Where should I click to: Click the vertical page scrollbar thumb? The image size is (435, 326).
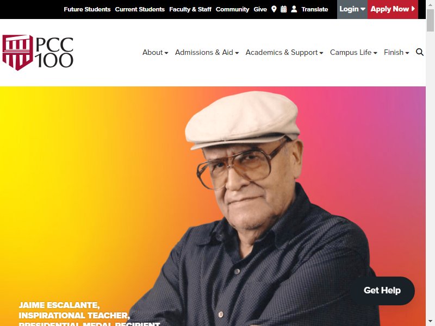(x=430, y=20)
